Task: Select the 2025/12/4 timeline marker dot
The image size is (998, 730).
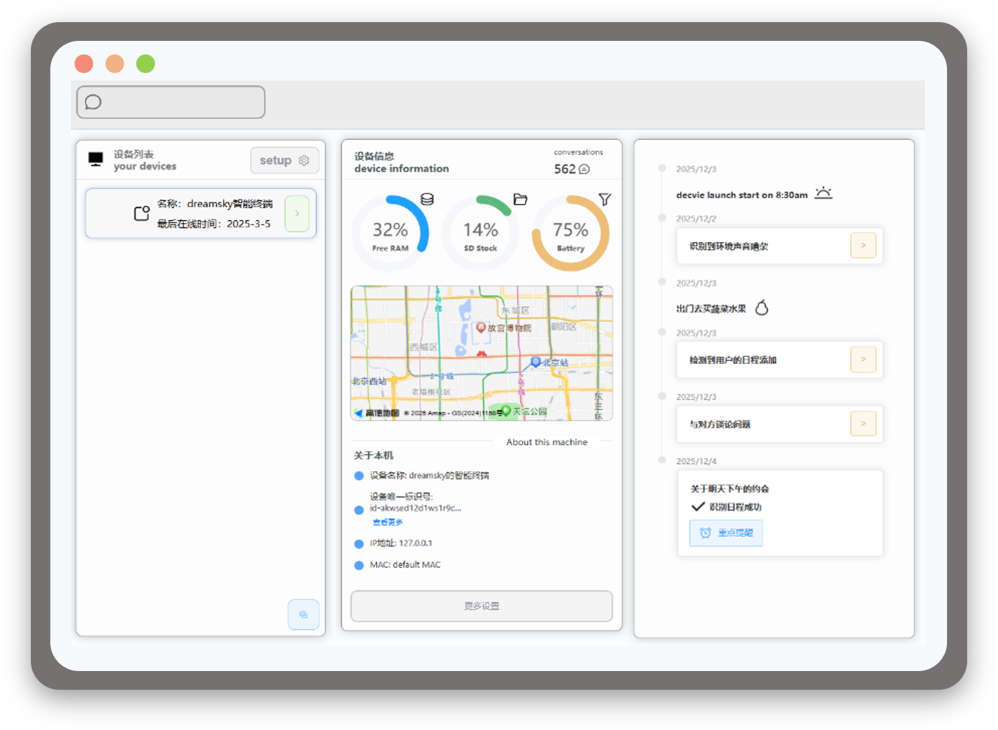Action: 662,460
